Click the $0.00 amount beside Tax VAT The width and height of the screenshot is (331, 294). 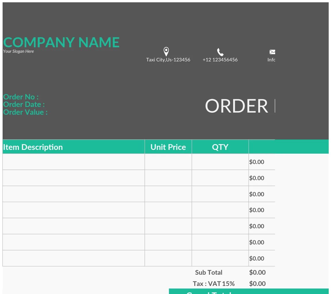click(x=257, y=284)
